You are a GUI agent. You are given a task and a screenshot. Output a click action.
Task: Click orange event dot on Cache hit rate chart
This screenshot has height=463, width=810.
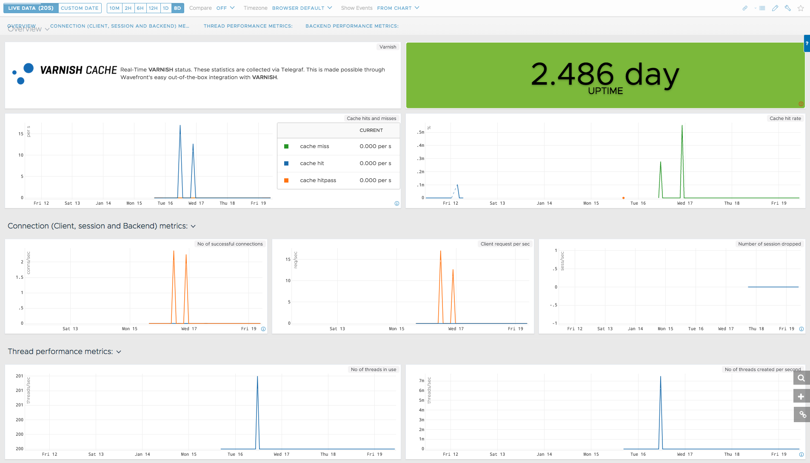point(623,198)
